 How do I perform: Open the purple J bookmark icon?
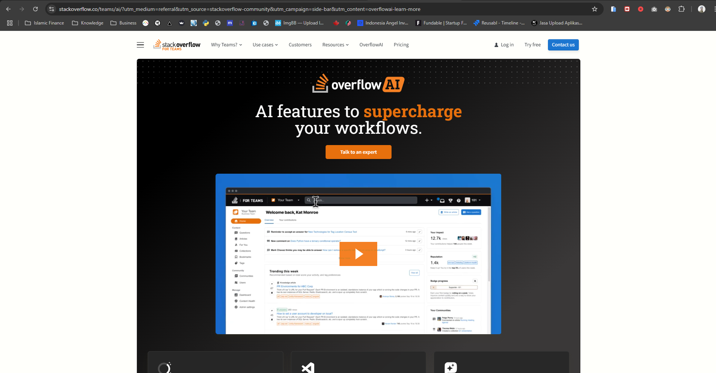tap(242, 23)
